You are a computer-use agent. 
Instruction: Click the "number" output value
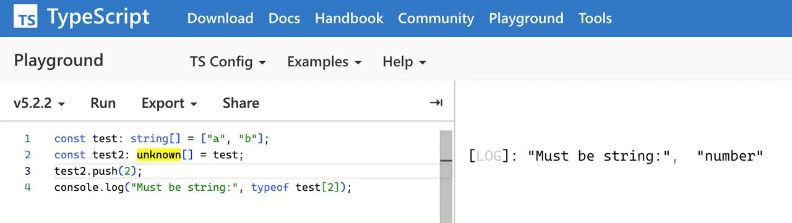[x=730, y=156]
